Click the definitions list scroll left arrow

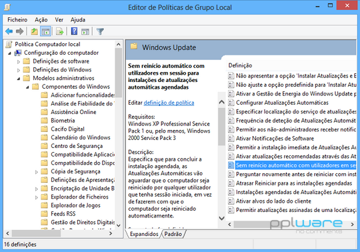click(229, 225)
